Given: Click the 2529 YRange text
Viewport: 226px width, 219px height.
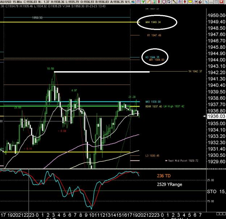Looking at the screenshot, I should pyautogui.click(x=170, y=184).
